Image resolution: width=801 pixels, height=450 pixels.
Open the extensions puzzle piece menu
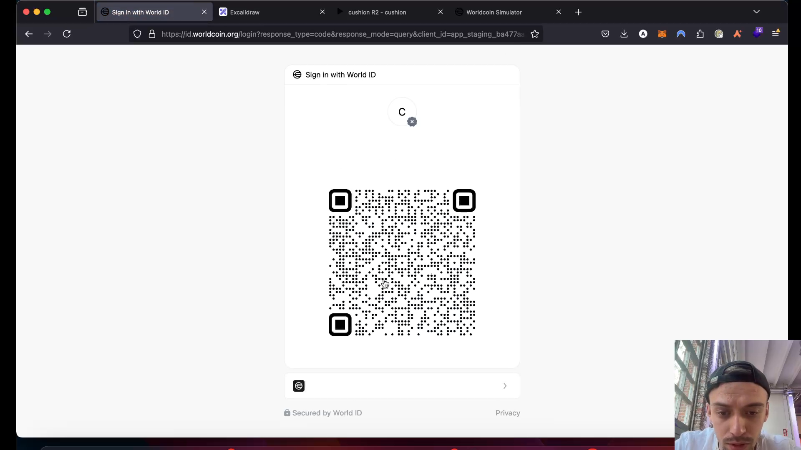[700, 34]
